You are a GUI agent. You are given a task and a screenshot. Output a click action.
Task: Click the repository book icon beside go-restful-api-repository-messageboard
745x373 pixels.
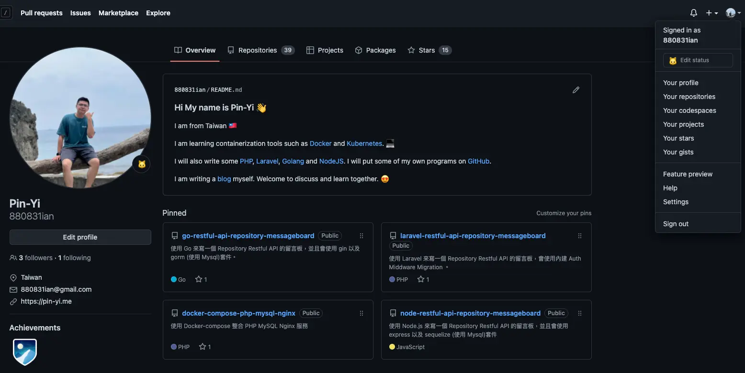click(174, 235)
